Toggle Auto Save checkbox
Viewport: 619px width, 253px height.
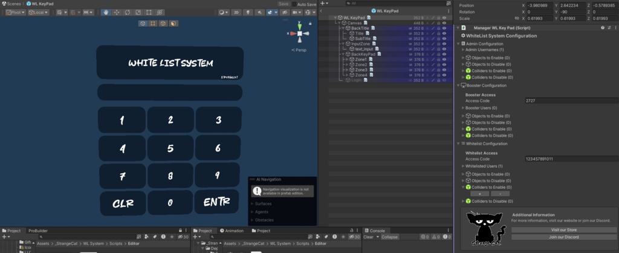294,4
